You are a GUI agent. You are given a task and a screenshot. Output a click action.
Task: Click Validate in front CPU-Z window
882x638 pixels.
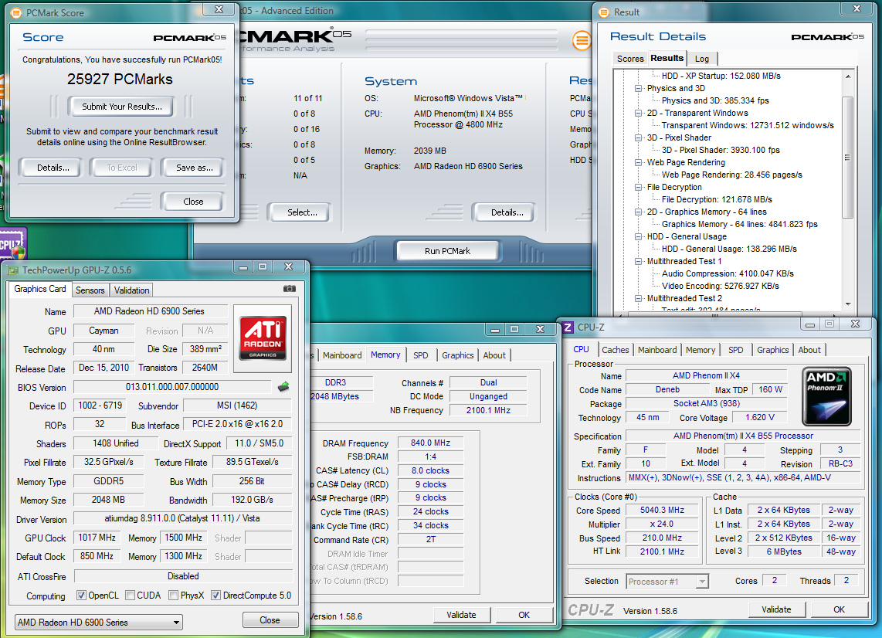point(776,609)
